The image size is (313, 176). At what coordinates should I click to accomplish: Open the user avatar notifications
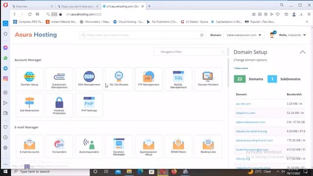[272, 35]
